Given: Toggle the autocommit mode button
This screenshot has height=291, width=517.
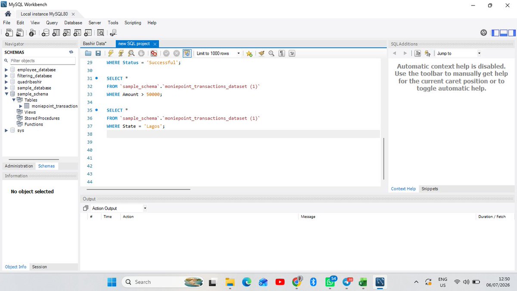Looking at the screenshot, I should coord(187,53).
